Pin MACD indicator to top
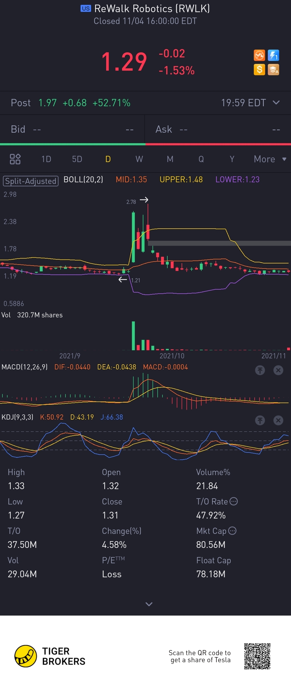 pos(260,370)
